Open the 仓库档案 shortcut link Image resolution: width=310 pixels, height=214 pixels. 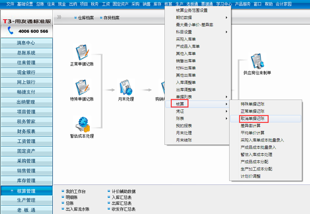(85, 18)
